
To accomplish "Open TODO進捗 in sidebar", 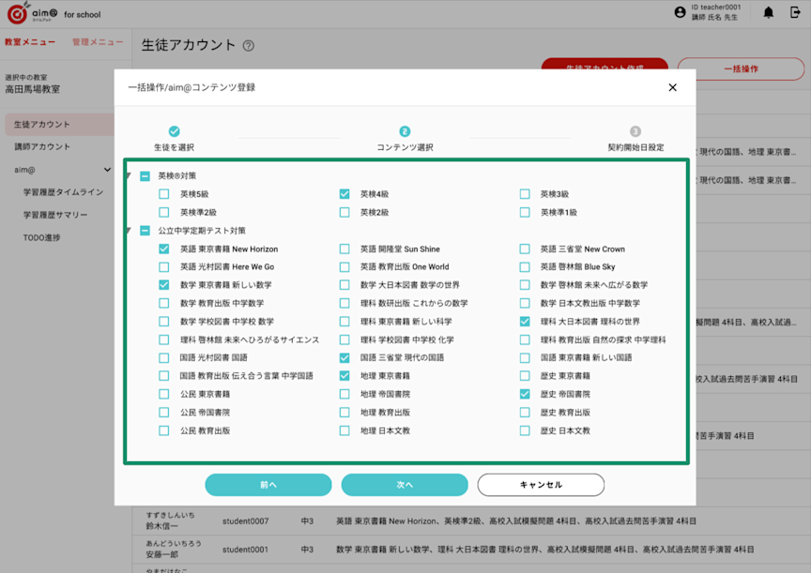I will 42,237.
